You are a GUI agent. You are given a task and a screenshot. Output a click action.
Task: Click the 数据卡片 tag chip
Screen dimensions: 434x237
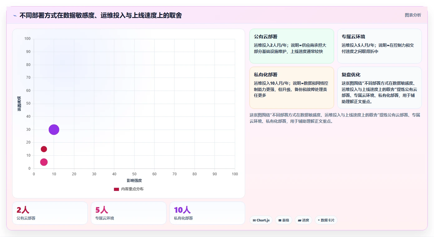(326, 220)
